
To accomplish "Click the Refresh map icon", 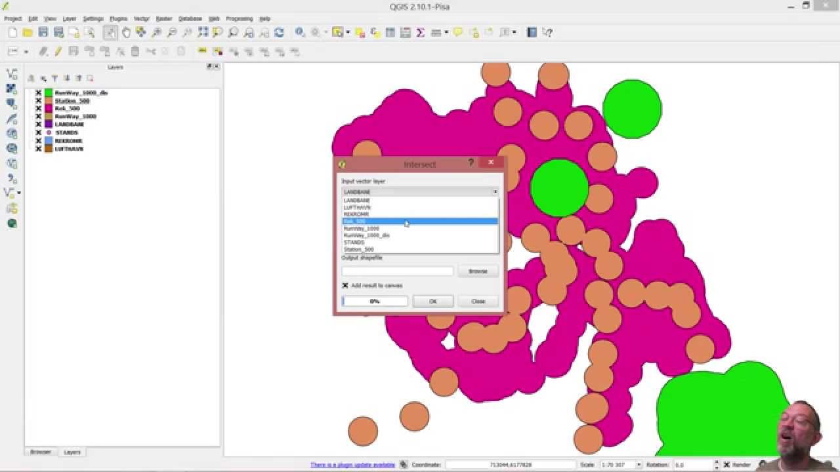I will pyautogui.click(x=278, y=31).
